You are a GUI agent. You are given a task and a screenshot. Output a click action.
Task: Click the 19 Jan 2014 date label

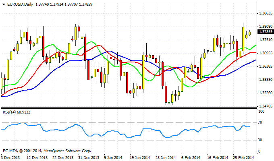(x=139, y=158)
